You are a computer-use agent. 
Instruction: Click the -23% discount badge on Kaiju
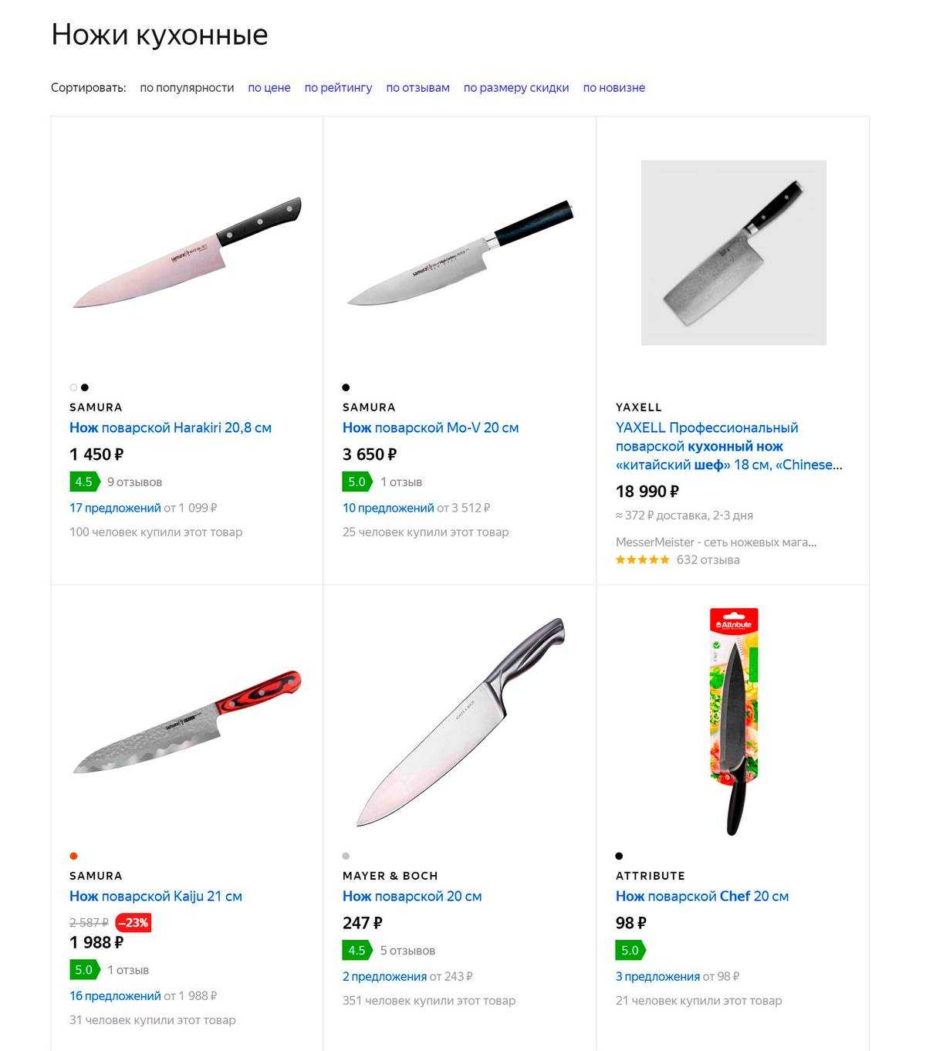tap(133, 922)
